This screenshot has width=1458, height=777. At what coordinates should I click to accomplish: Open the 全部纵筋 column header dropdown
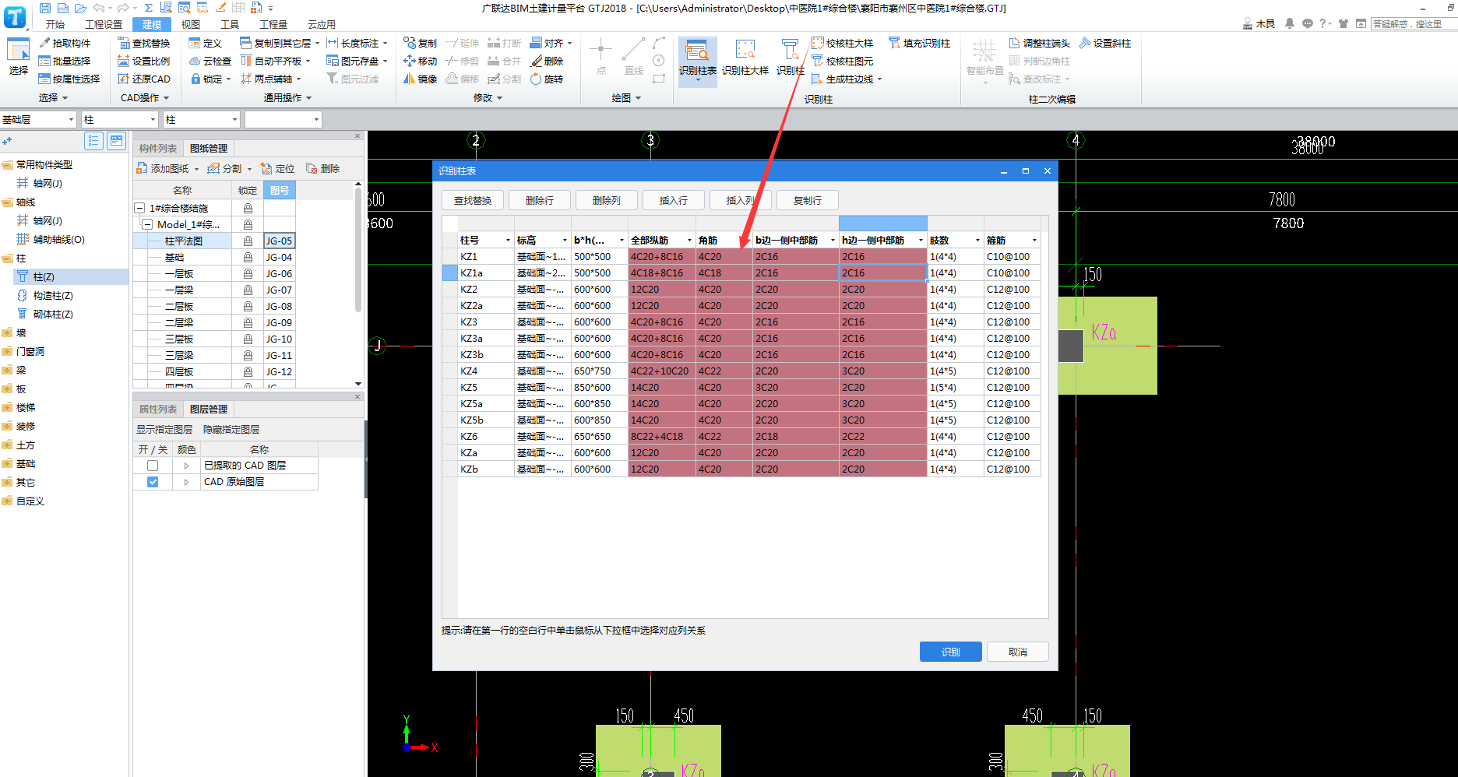pyautogui.click(x=689, y=241)
